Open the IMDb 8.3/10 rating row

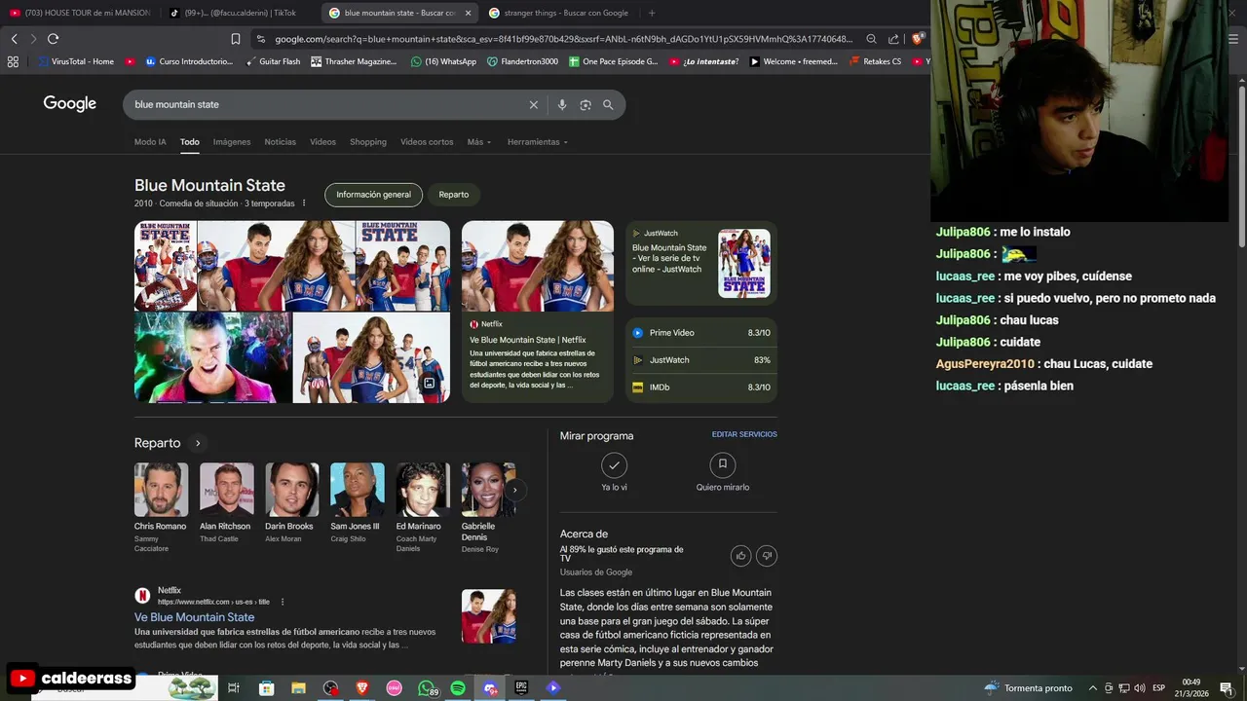(x=700, y=387)
